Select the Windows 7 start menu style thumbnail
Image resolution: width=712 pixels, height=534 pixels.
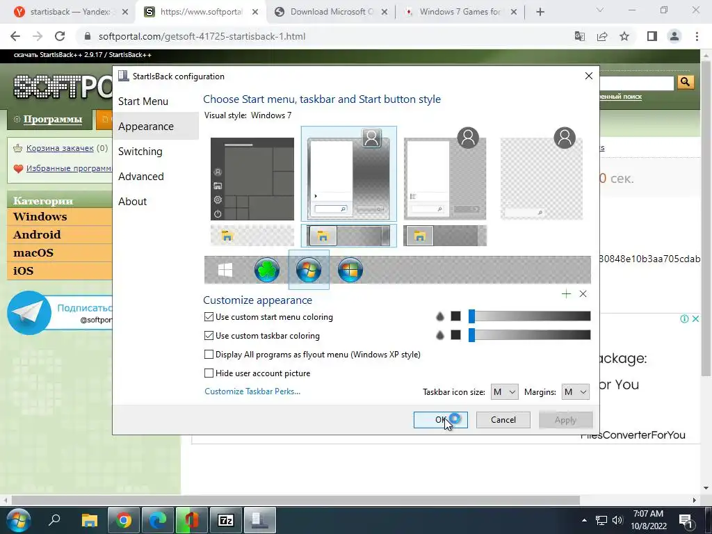pos(349,175)
